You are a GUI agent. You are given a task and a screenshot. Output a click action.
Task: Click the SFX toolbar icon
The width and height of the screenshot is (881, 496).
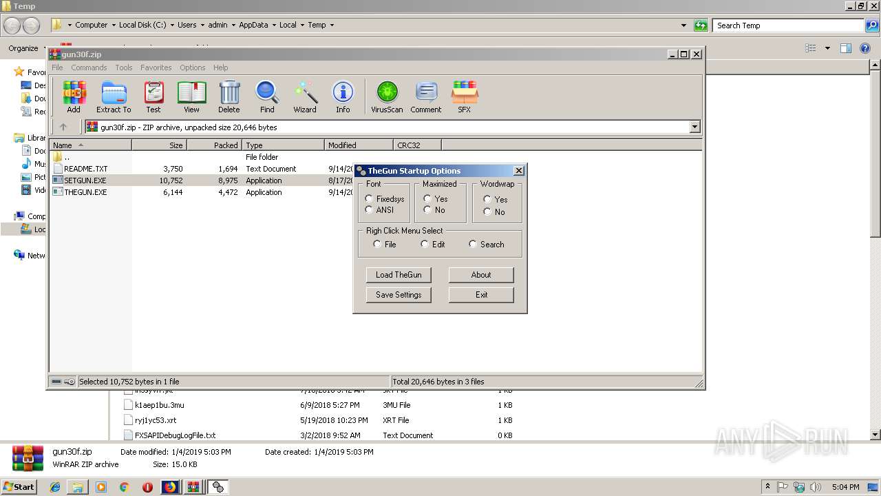tap(465, 96)
